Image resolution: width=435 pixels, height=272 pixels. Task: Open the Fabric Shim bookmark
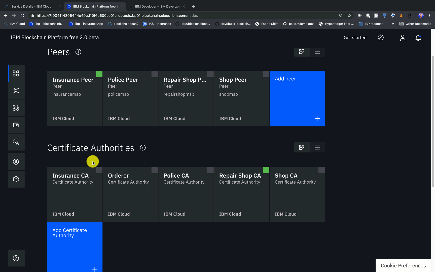pyautogui.click(x=267, y=24)
